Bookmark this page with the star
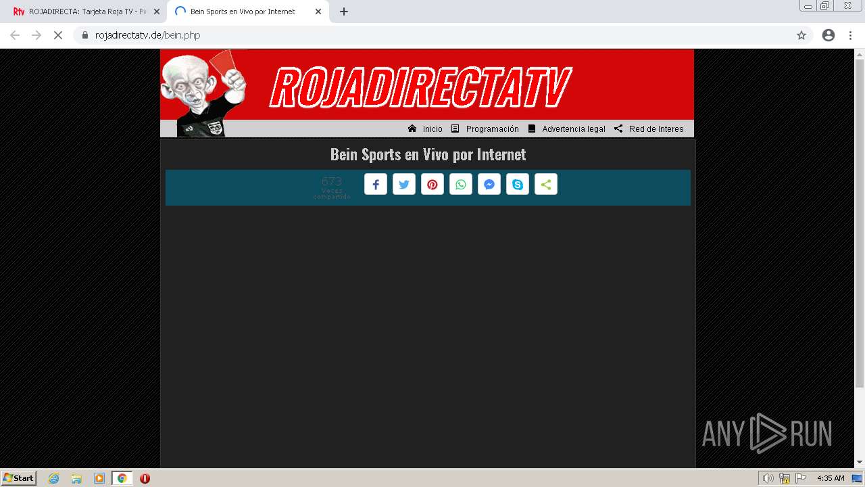The width and height of the screenshot is (865, 487). click(801, 35)
